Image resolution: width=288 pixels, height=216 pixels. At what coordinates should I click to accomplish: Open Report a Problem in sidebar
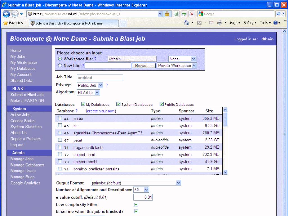(x=26, y=139)
